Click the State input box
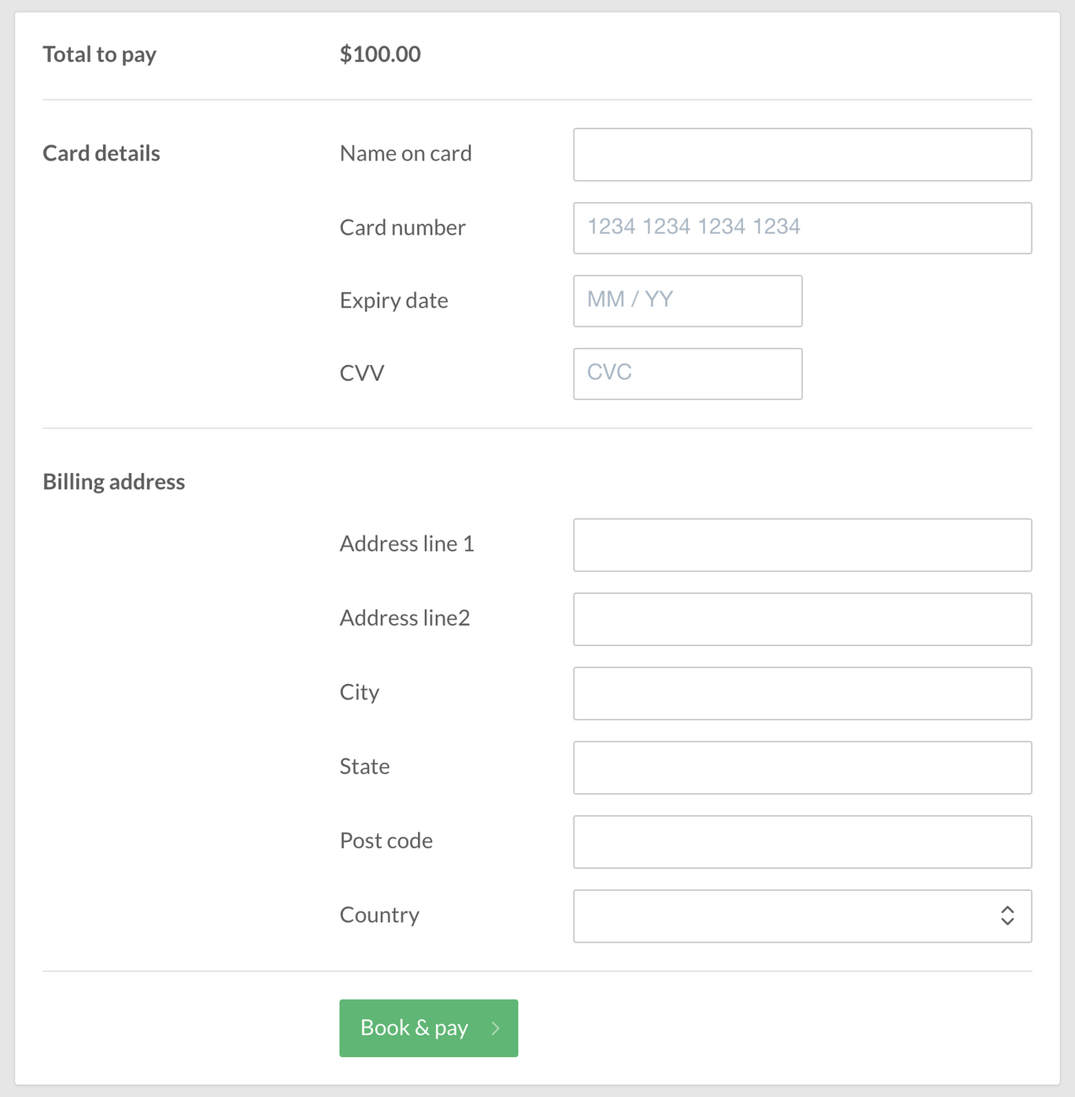Viewport: 1075px width, 1097px height. [803, 767]
